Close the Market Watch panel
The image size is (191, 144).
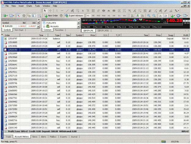click(x=39, y=20)
